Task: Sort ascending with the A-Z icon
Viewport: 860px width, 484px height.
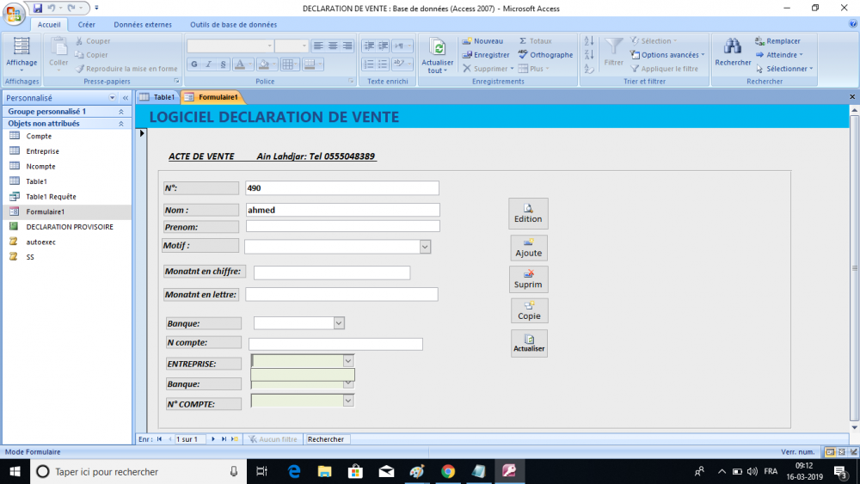Action: (589, 41)
